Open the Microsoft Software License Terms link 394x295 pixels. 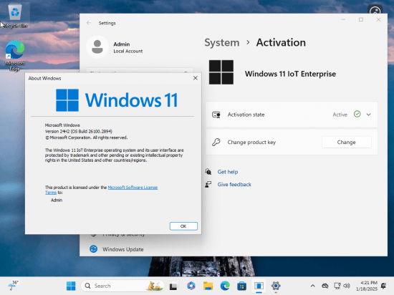click(133, 188)
